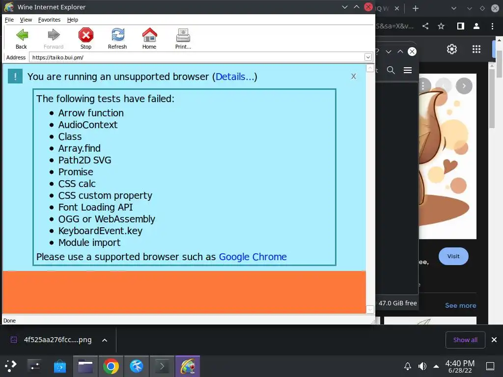Open the Help menu
This screenshot has height=377, width=503.
pyautogui.click(x=73, y=20)
